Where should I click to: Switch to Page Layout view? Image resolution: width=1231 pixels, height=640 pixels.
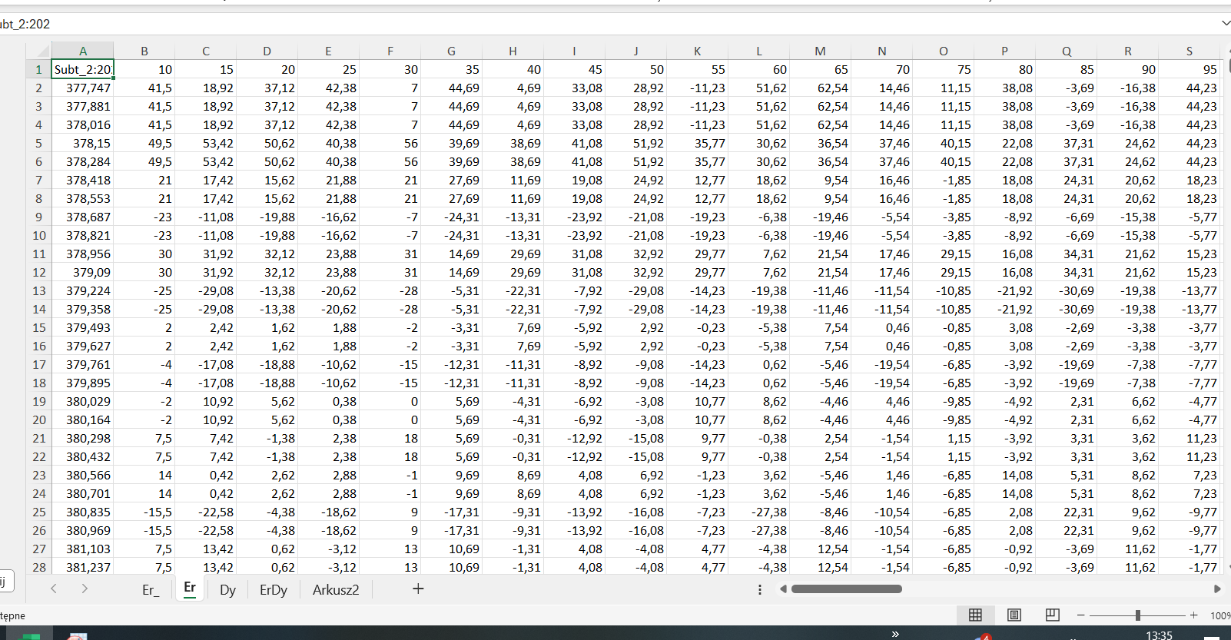1014,615
